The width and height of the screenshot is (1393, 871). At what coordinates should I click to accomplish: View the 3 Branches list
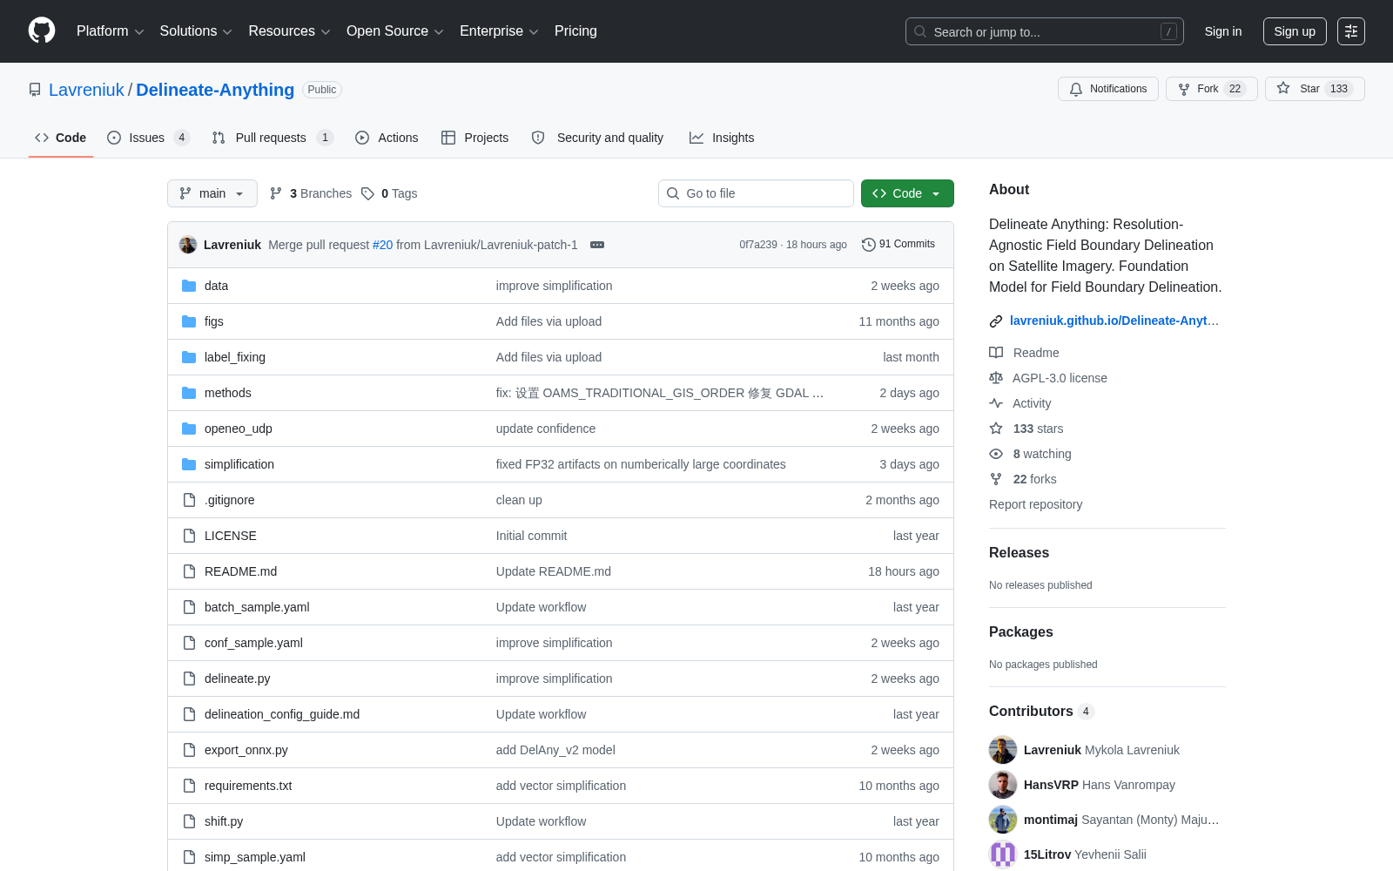[311, 193]
